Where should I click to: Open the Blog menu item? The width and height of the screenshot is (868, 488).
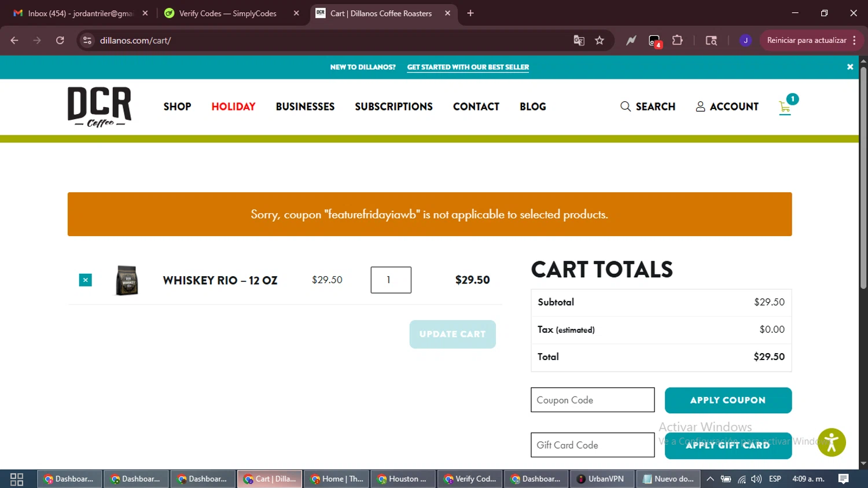point(533,107)
